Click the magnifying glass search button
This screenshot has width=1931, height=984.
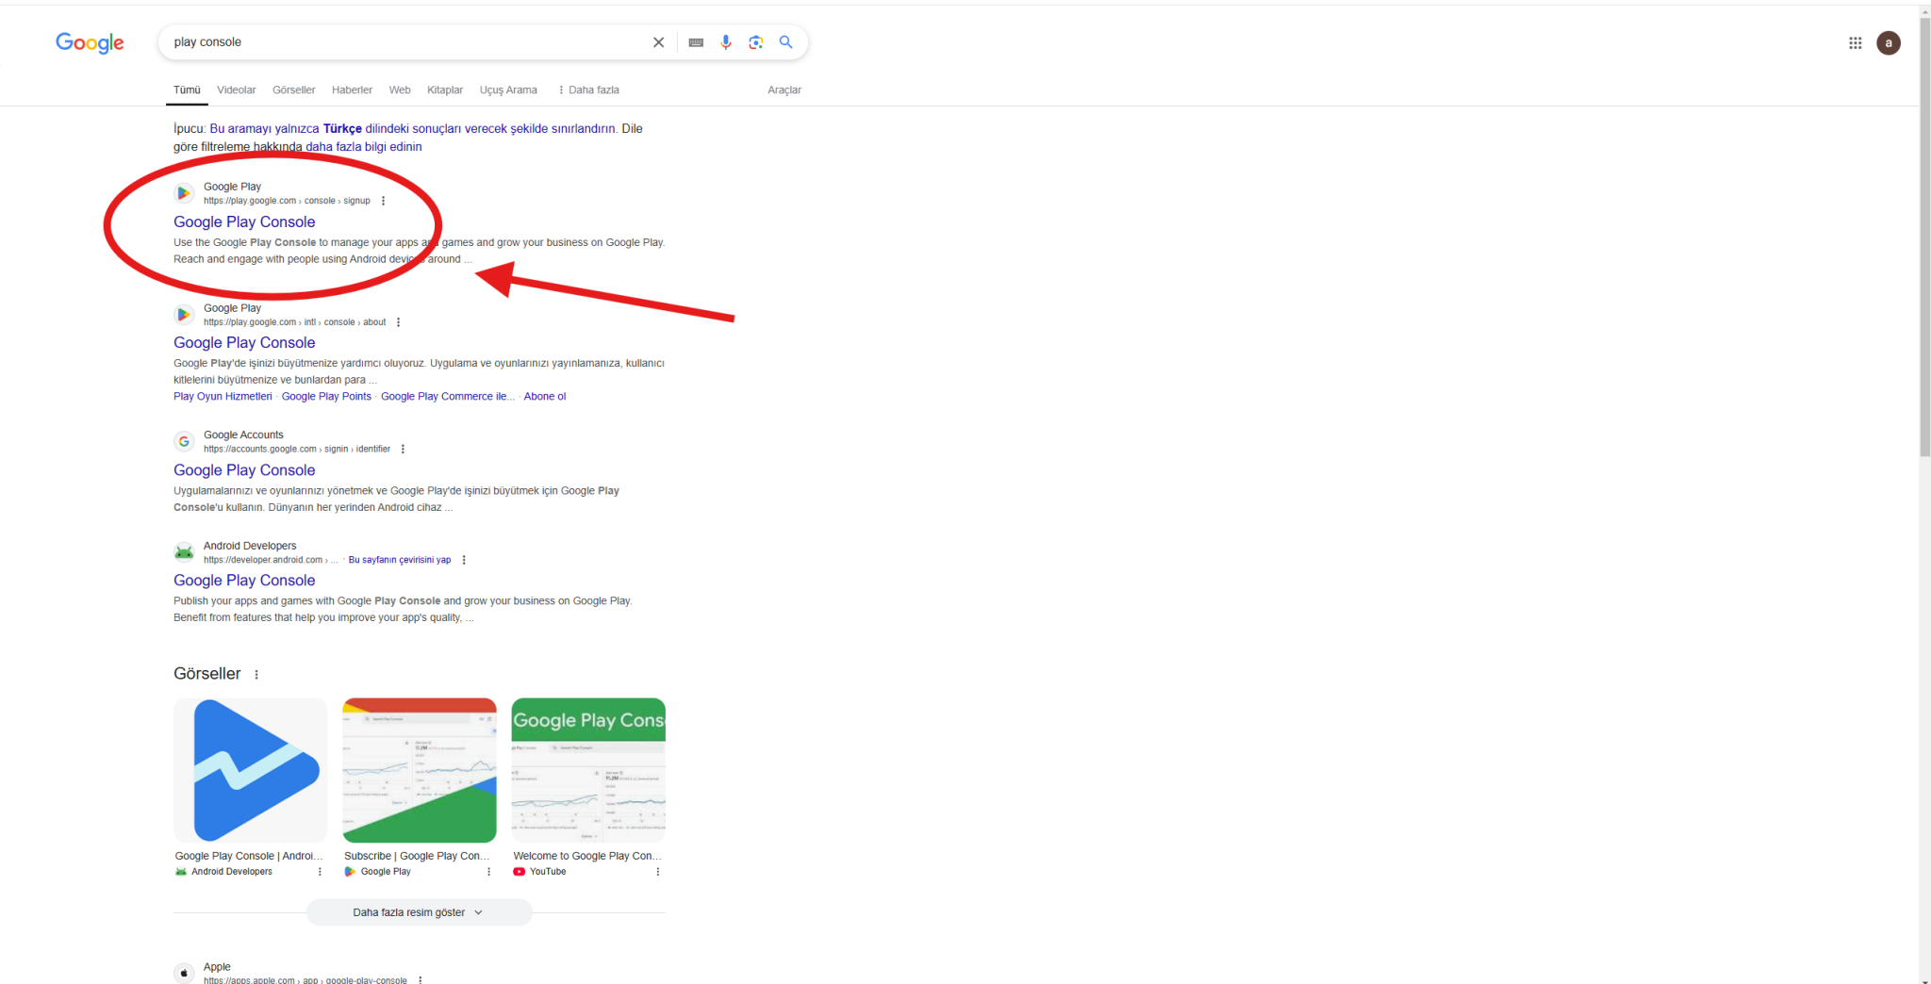tap(785, 42)
